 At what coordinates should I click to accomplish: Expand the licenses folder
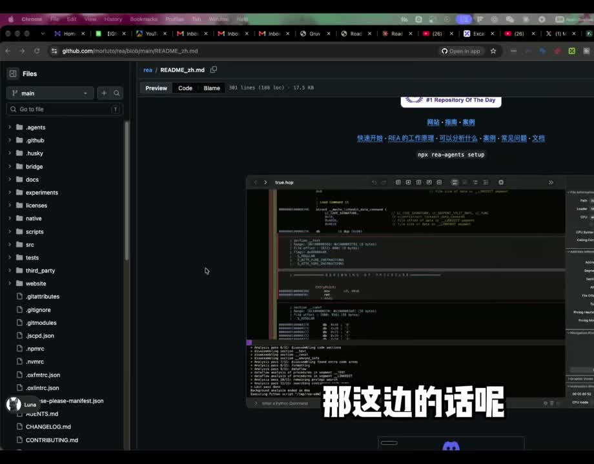pos(10,206)
